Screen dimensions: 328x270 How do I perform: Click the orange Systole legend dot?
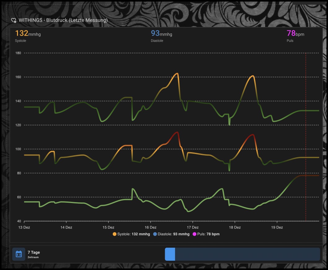click(x=115, y=234)
